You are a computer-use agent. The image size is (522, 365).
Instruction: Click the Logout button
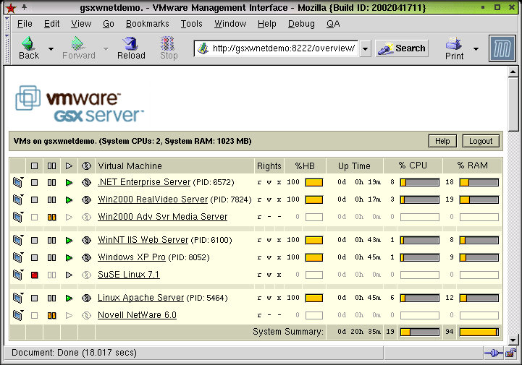point(481,141)
